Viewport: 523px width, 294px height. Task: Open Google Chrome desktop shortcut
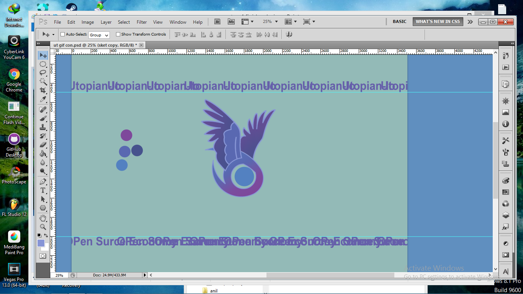click(14, 80)
